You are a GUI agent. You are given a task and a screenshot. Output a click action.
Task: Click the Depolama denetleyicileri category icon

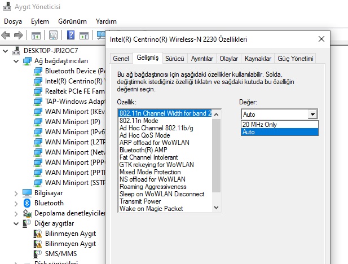click(x=27, y=213)
